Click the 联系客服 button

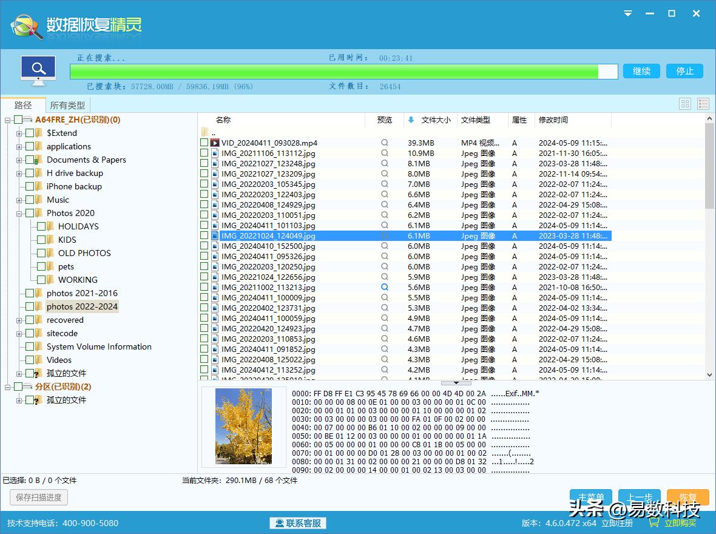click(298, 522)
